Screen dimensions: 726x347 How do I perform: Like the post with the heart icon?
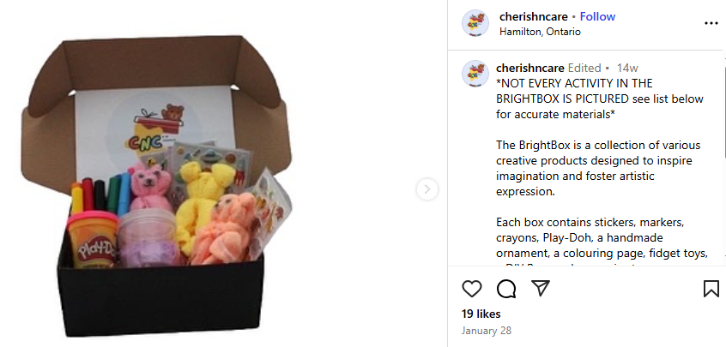point(472,289)
